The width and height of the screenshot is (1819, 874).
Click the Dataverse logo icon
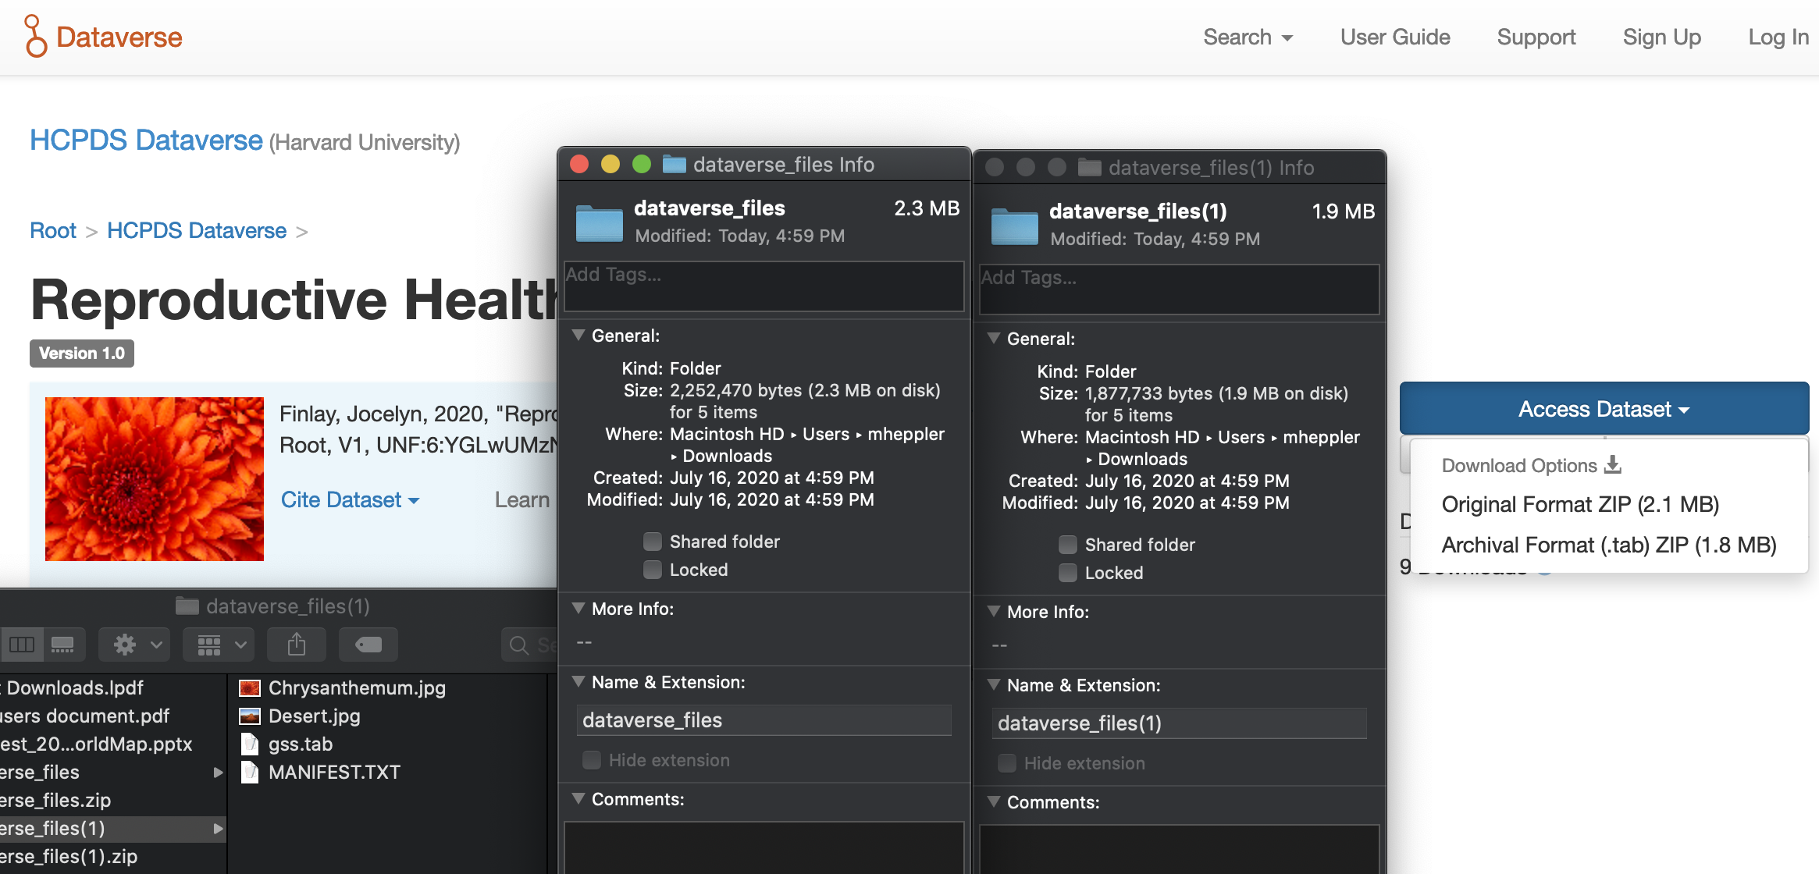click(35, 36)
